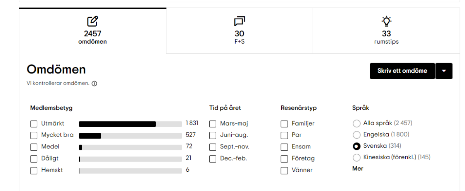The width and height of the screenshot is (465, 191).
Task: Click the pencil review icon above 2457
Action: point(92,21)
